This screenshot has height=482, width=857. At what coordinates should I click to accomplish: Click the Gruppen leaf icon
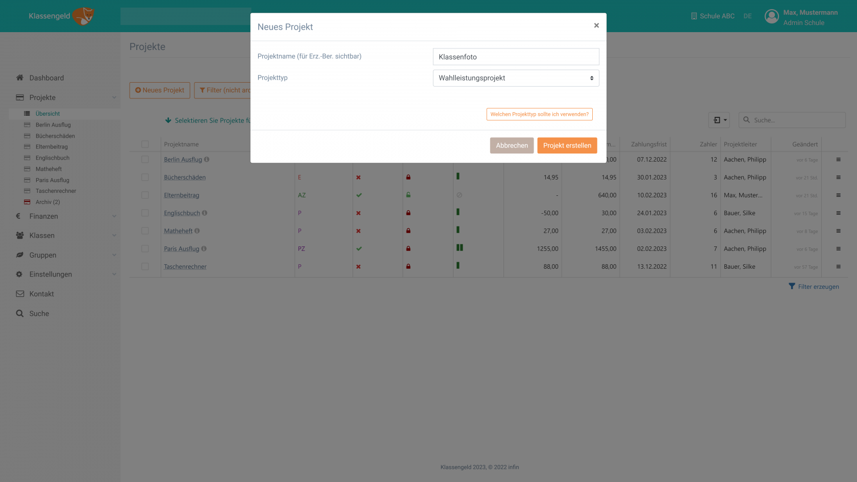click(x=20, y=255)
